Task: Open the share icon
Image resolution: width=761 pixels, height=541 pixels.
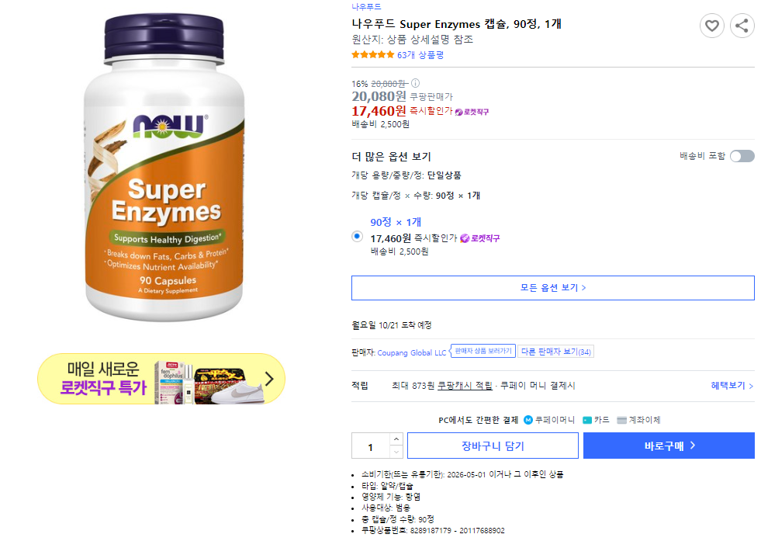Action: pyautogui.click(x=742, y=26)
